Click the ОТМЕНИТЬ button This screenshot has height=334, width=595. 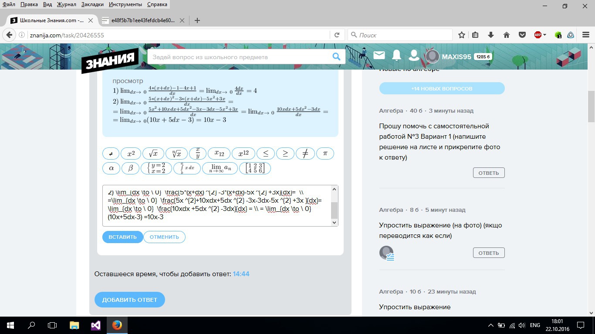pyautogui.click(x=164, y=237)
